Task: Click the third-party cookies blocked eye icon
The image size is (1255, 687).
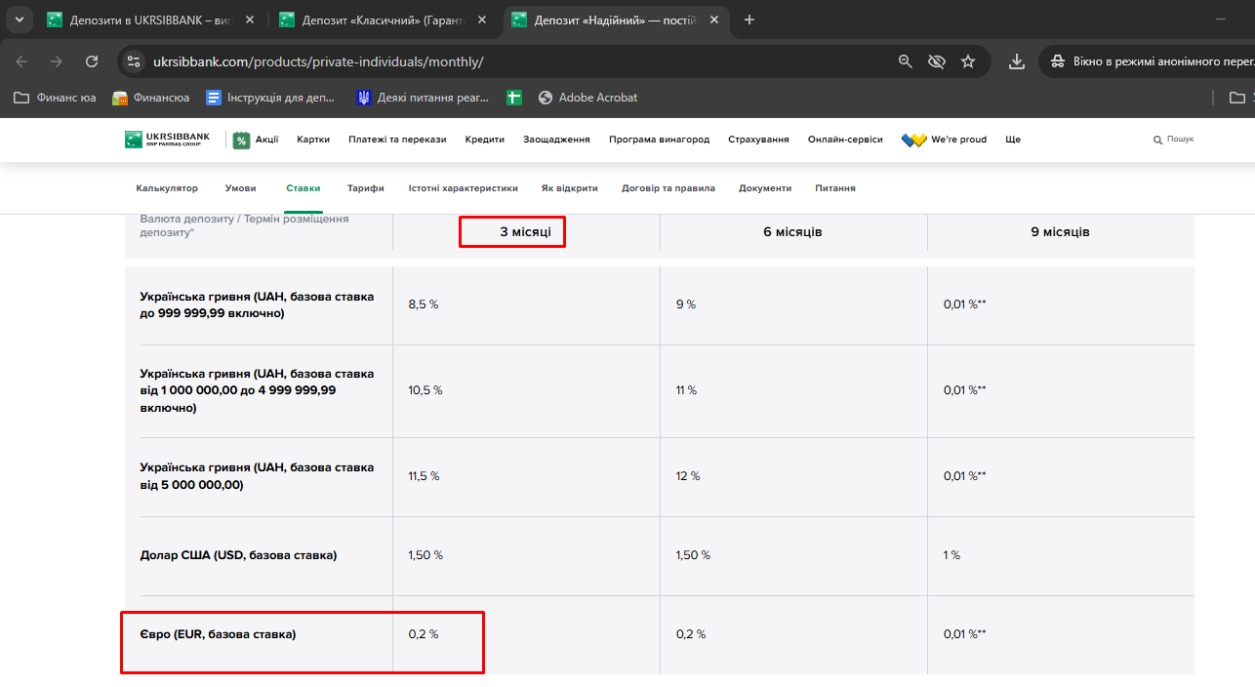Action: point(937,61)
